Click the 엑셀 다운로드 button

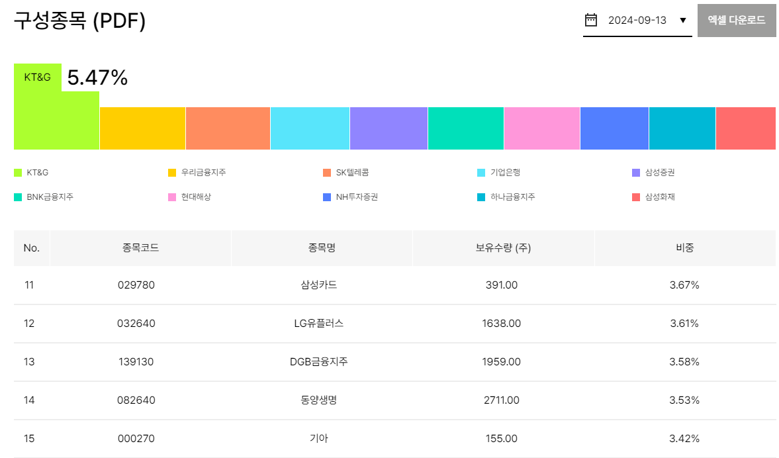tap(736, 21)
